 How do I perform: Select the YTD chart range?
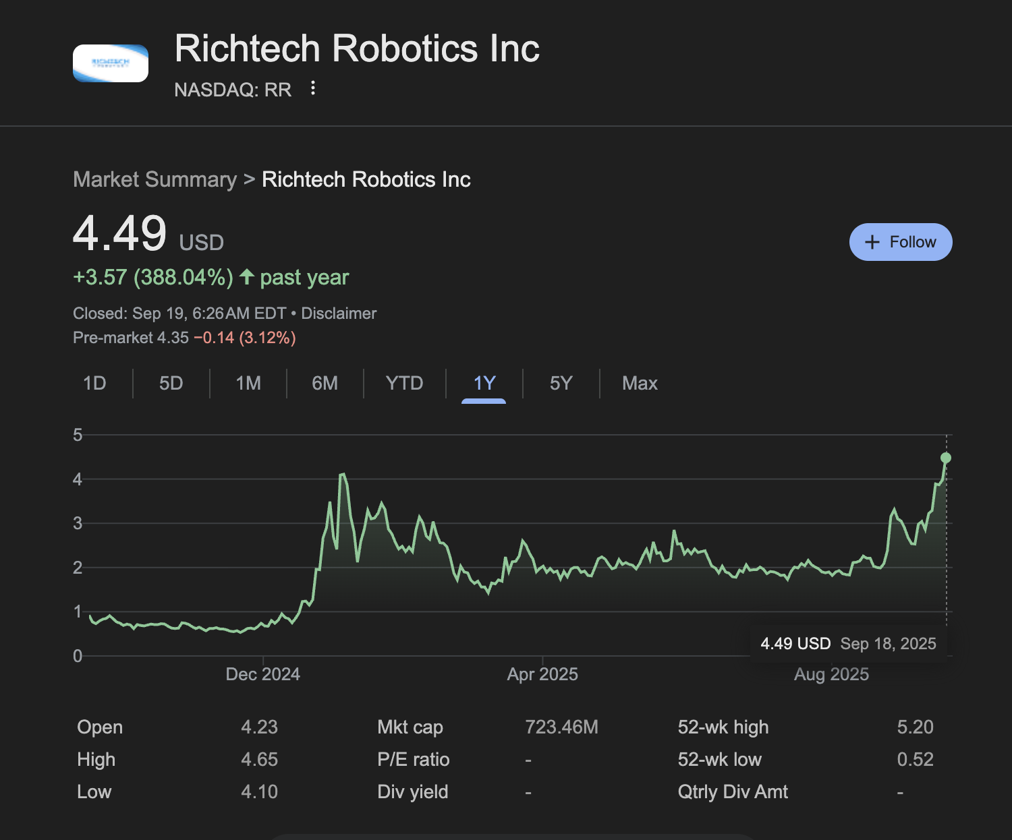(405, 384)
